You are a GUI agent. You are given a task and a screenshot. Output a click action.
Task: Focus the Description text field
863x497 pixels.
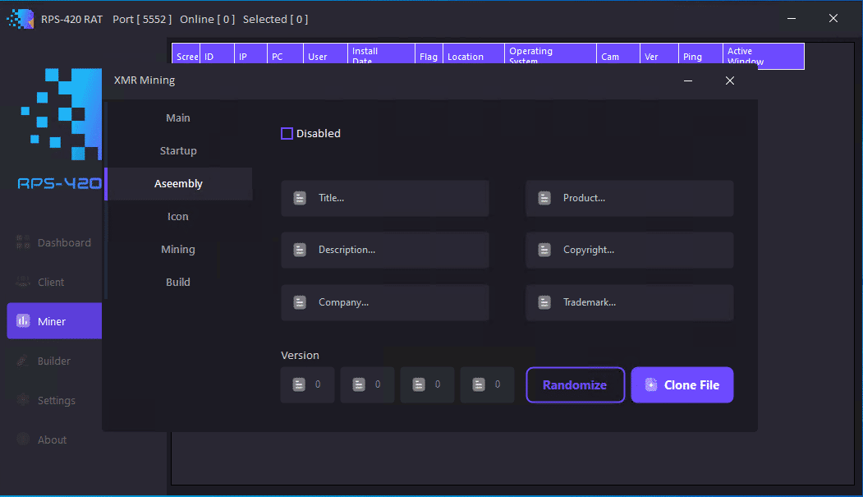point(394,250)
